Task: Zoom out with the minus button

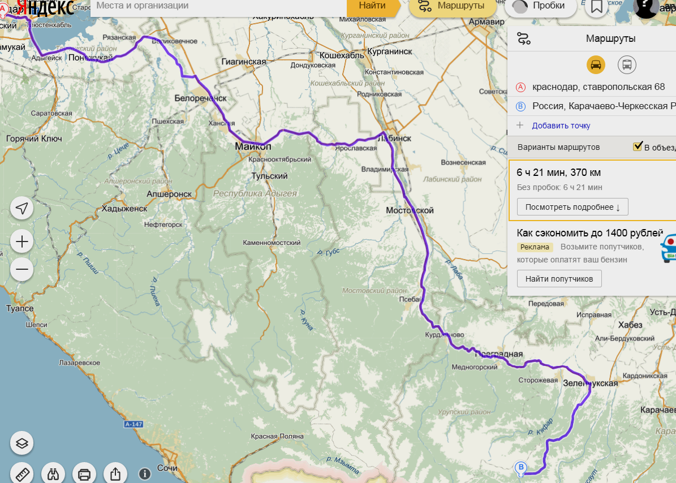Action: pos(22,270)
